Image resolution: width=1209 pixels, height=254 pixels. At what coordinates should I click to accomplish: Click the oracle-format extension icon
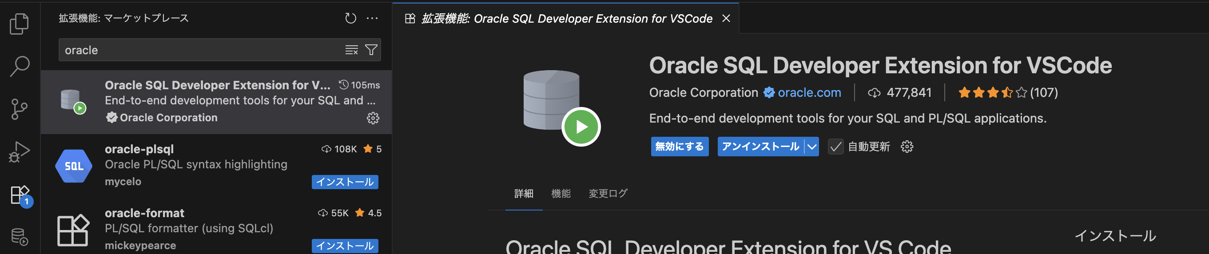click(x=73, y=230)
